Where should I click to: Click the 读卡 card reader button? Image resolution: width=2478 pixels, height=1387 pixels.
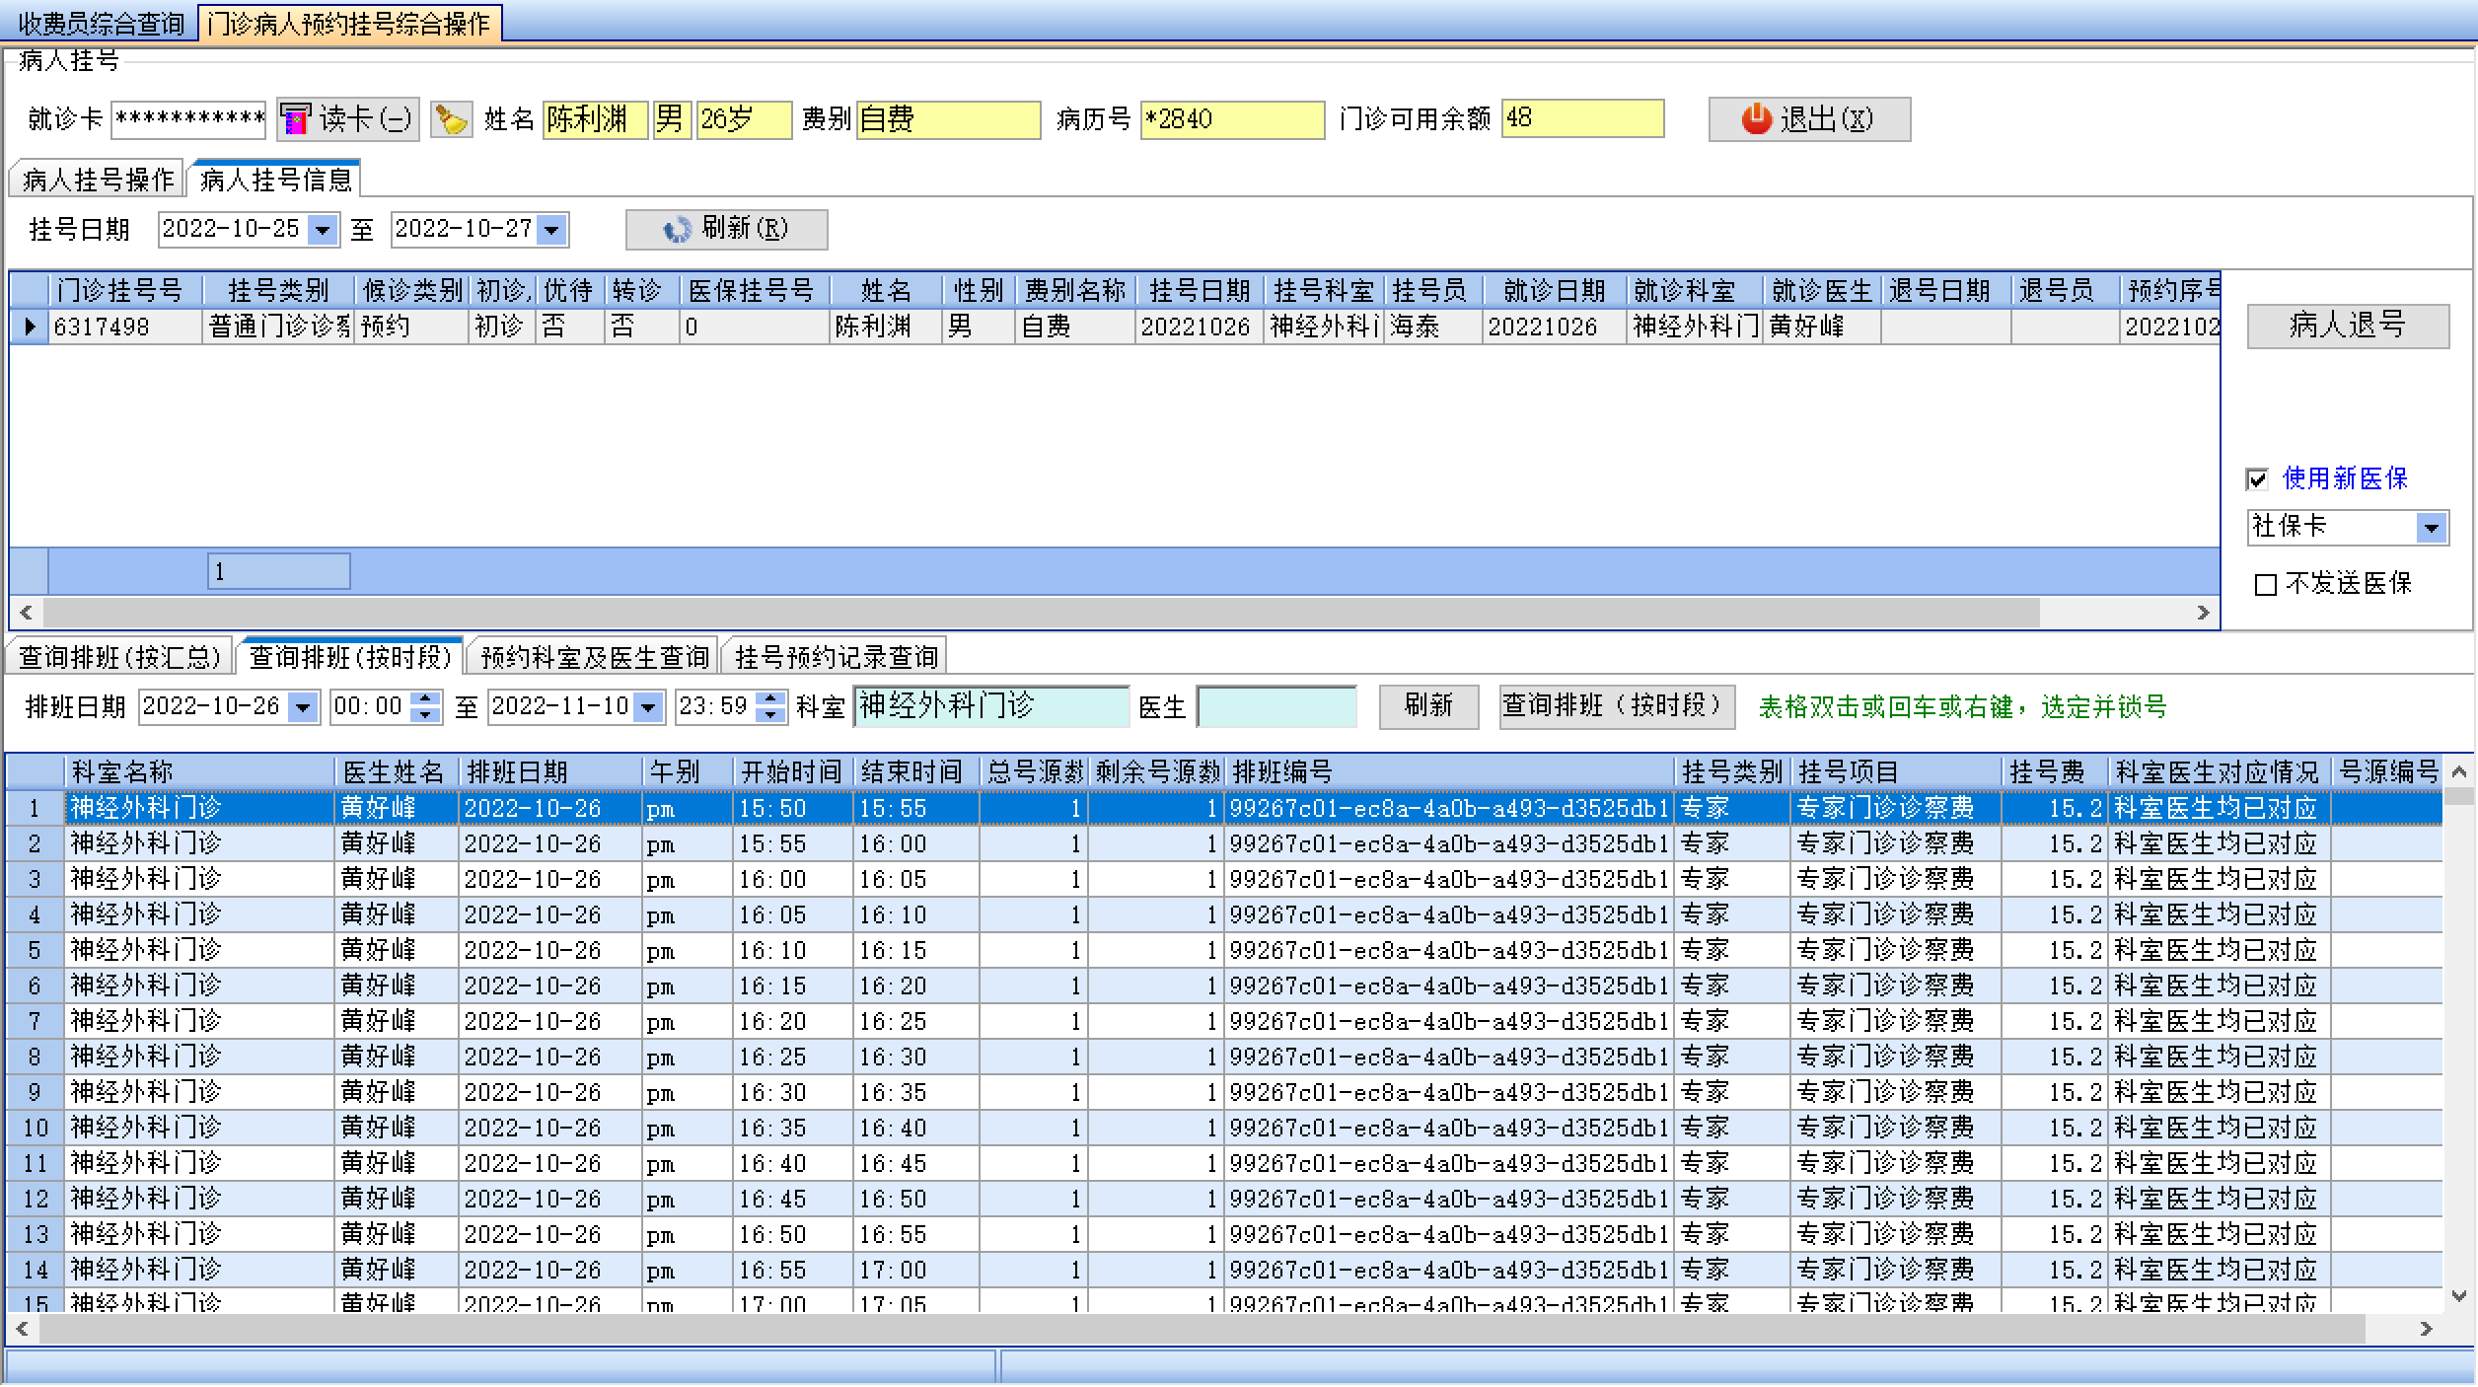(348, 119)
